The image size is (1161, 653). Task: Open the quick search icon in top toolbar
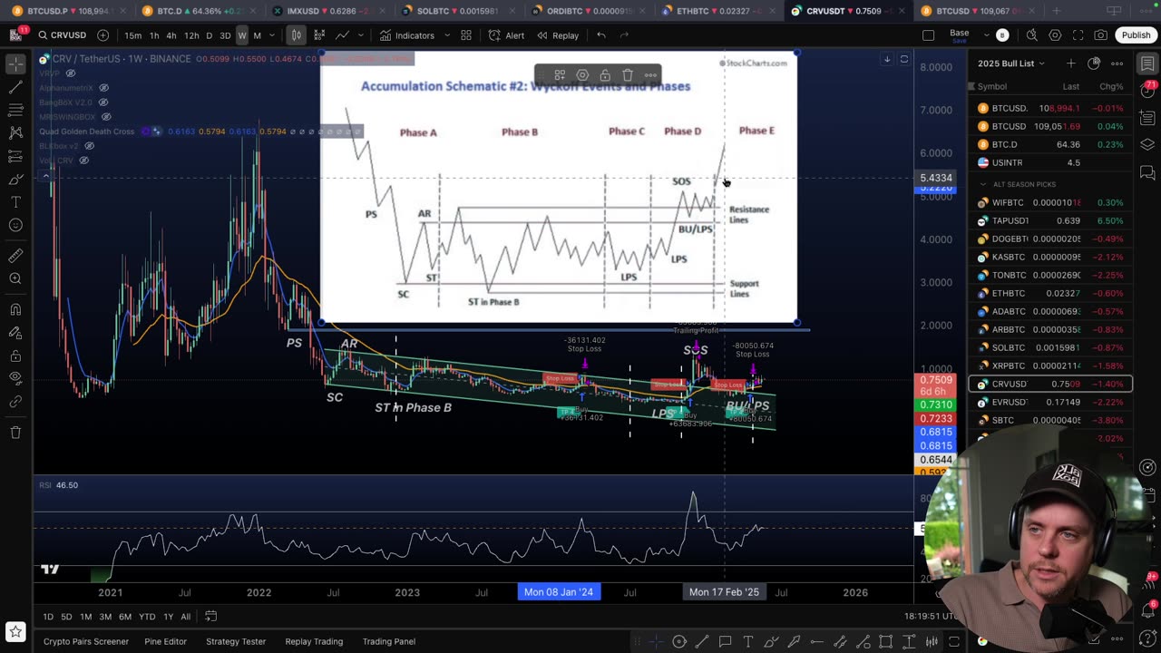1032,35
